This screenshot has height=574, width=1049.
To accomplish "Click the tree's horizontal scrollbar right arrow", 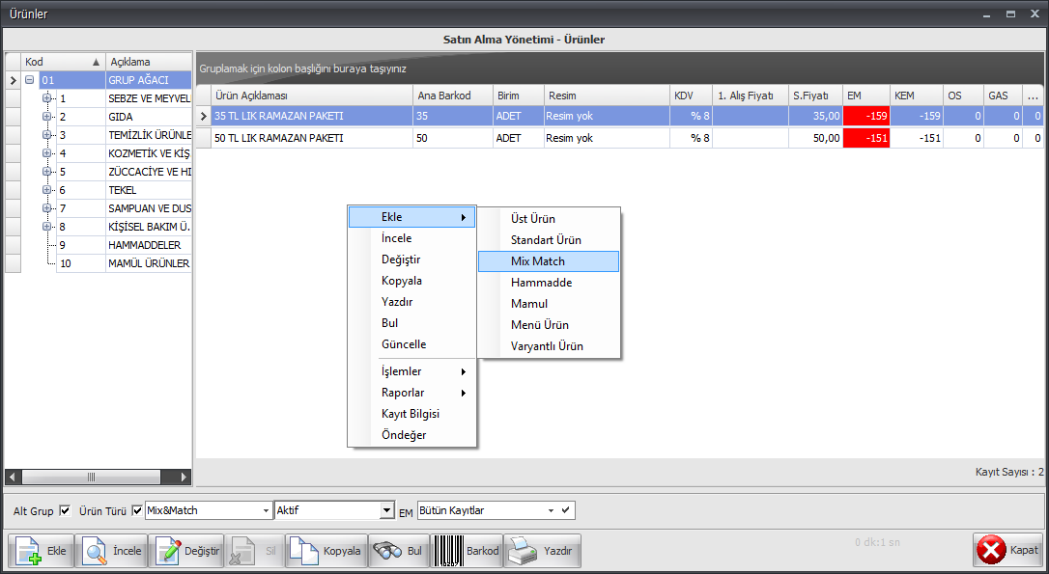I will click(x=184, y=478).
